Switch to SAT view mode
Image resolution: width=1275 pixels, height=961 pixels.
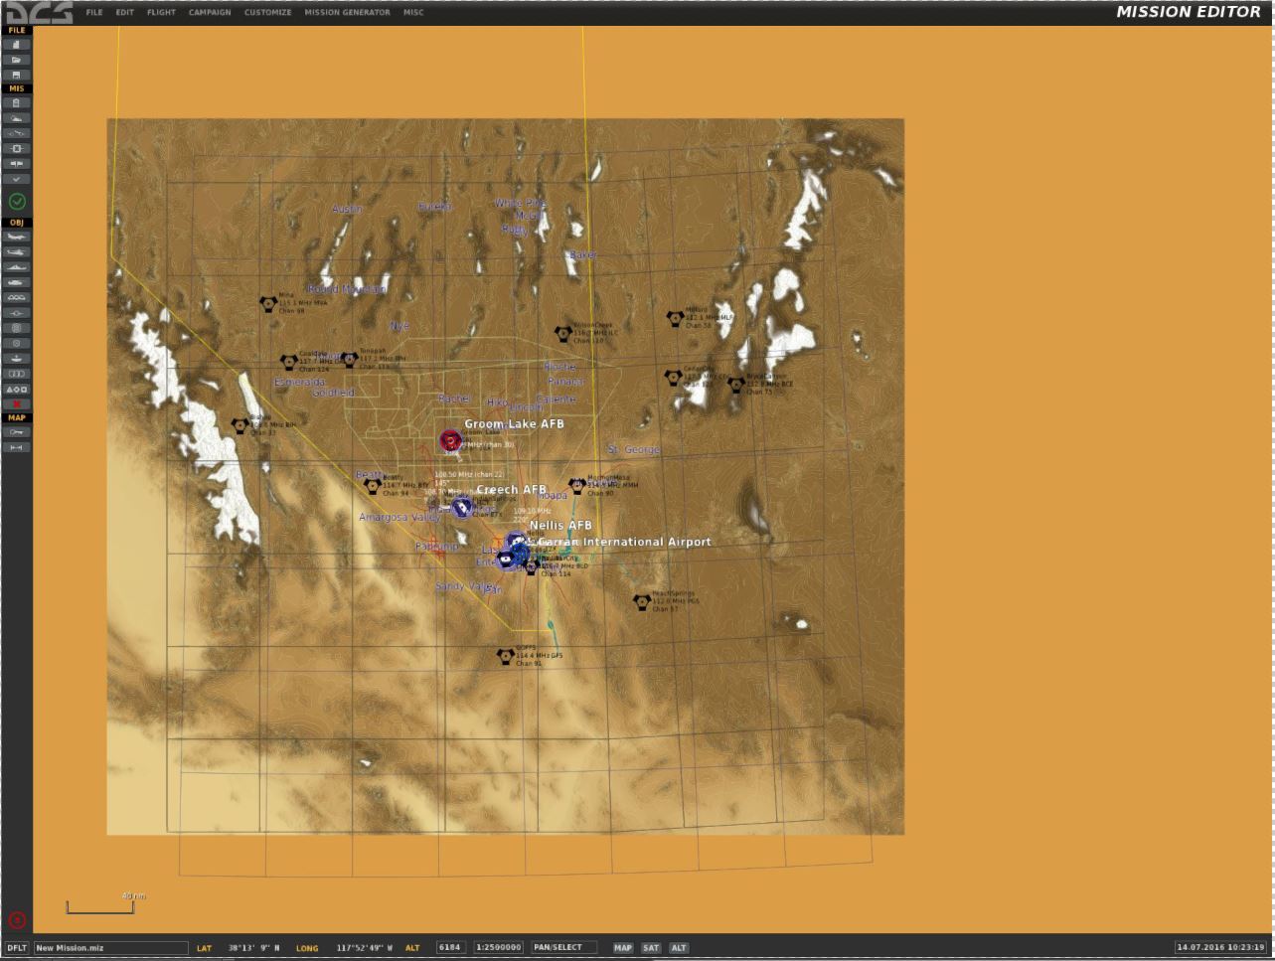tap(651, 948)
